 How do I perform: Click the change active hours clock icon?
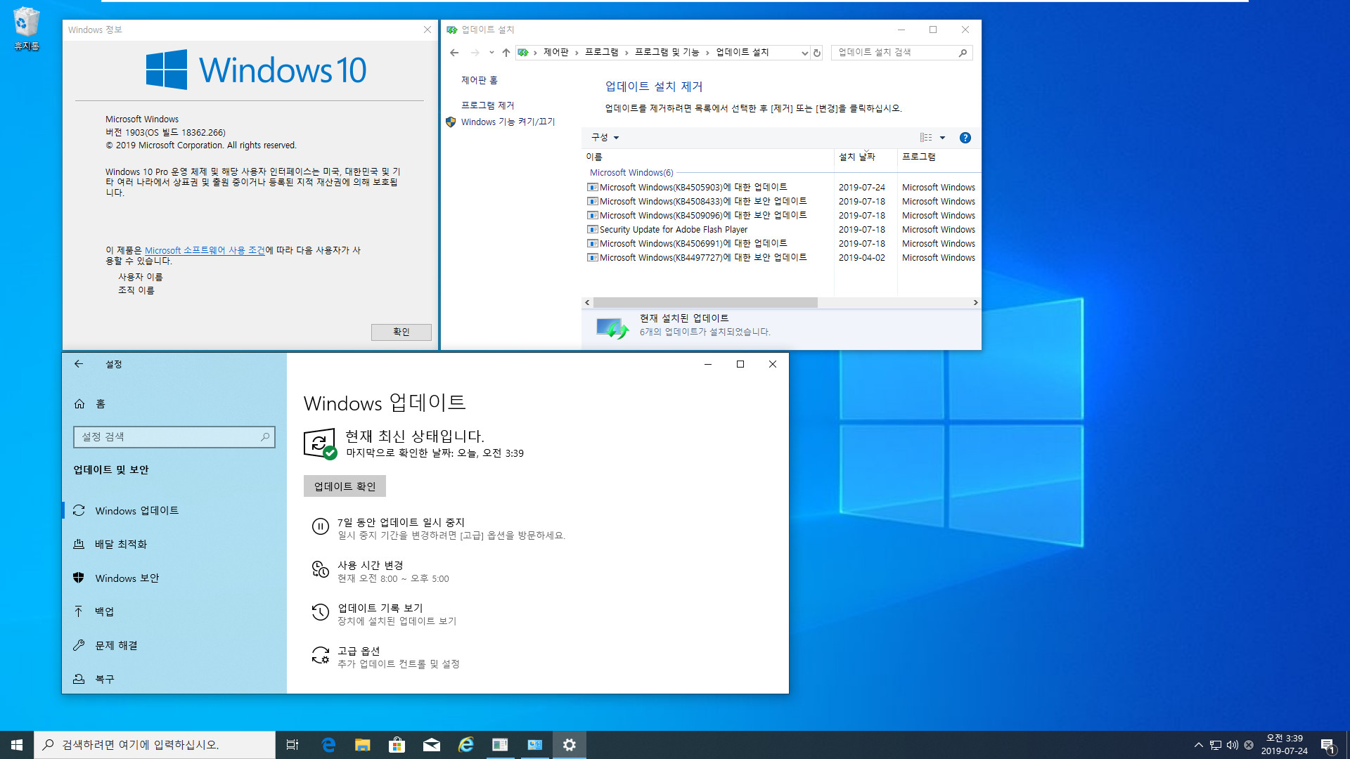(321, 569)
